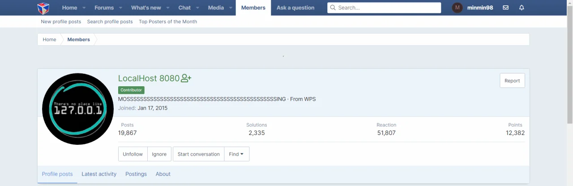
Task: Expand the Media menu dropdown arrow
Action: point(231,8)
